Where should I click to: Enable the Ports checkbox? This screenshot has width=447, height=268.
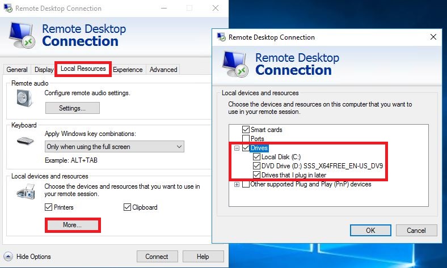[246, 139]
